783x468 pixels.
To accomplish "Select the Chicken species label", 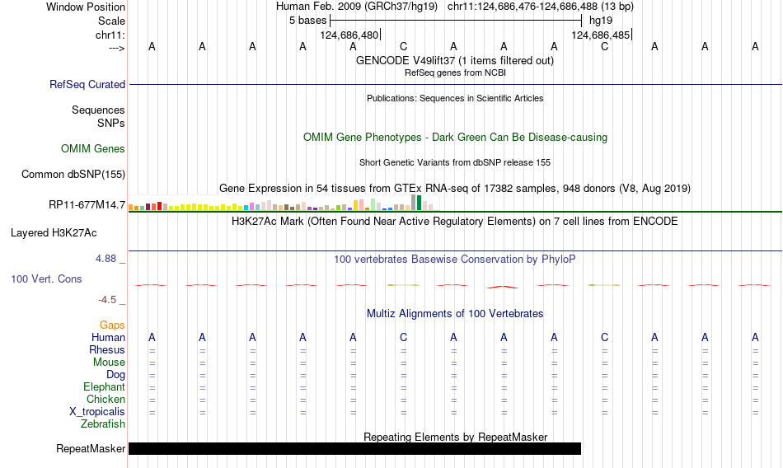I will pyautogui.click(x=105, y=399).
